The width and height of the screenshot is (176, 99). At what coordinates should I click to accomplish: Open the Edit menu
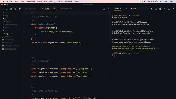[22, 1]
